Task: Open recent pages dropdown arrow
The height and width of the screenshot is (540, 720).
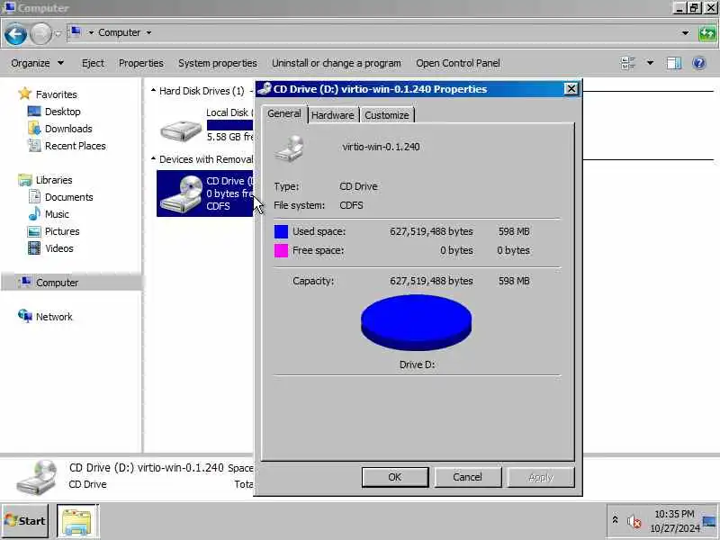Action: point(58,34)
